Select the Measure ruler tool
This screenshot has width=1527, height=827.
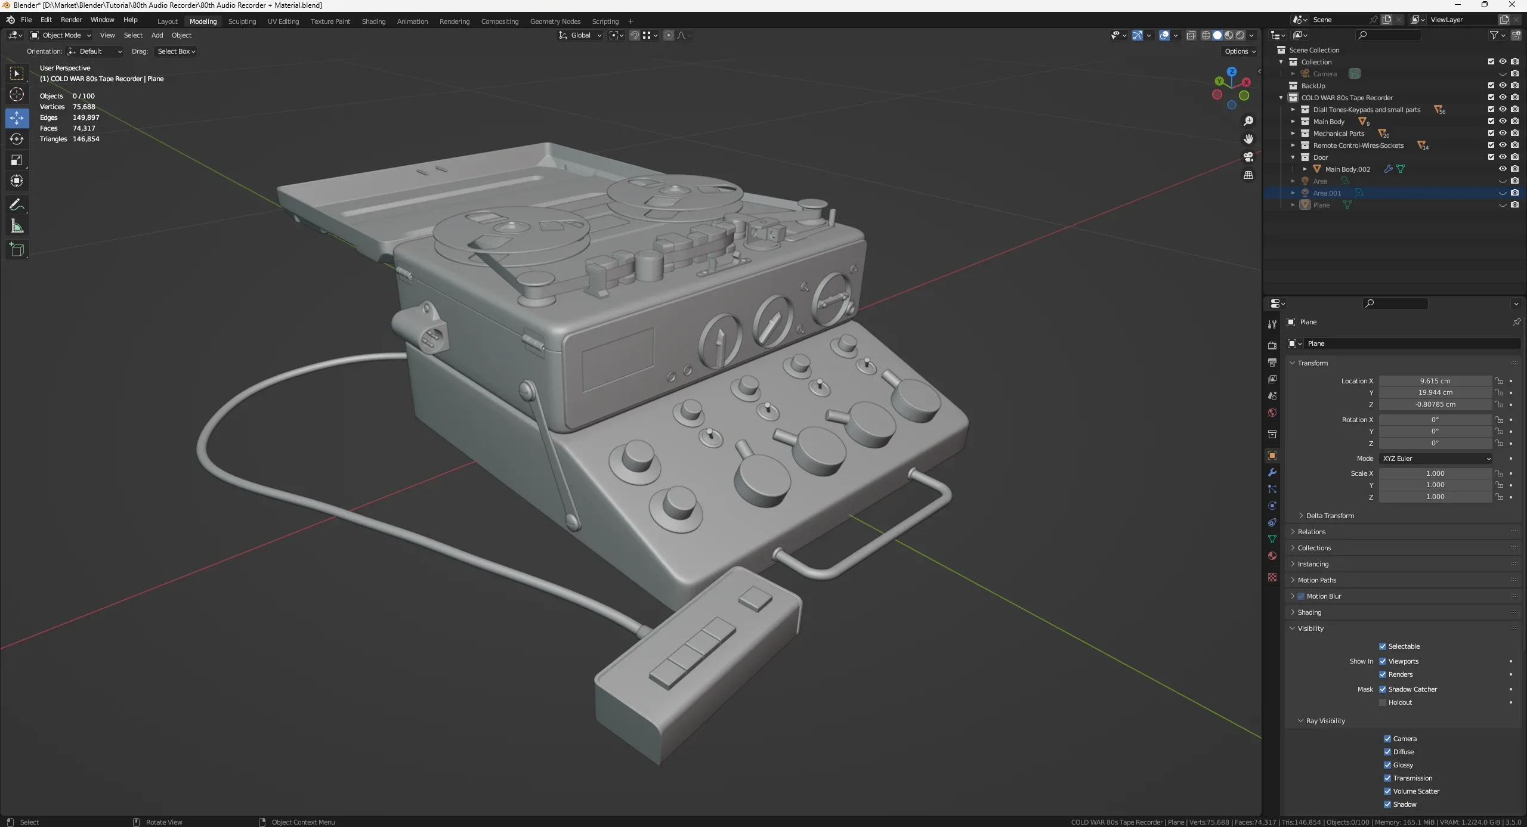[17, 227]
